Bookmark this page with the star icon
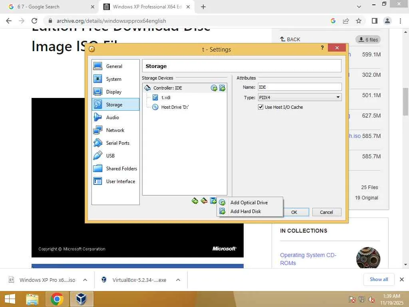Viewport: 409px width, 307px height. click(x=359, y=21)
